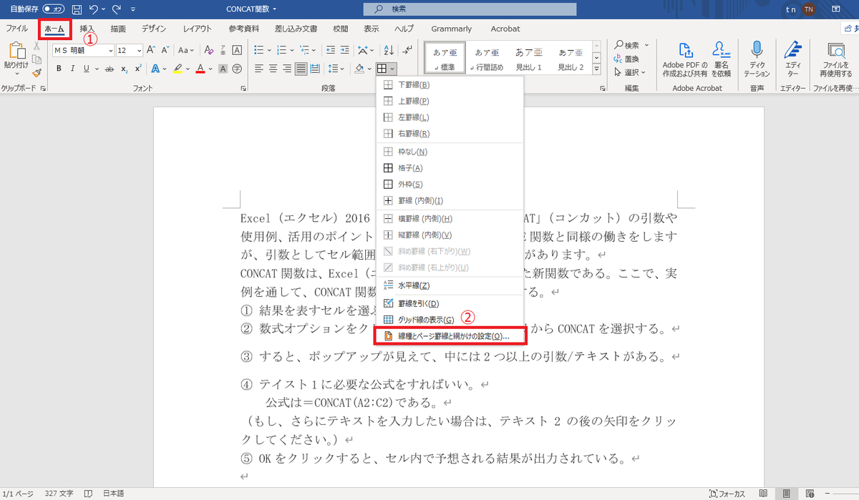859x500 pixels.
Task: Toggle Strikethrough formatting
Action: [x=110, y=69]
